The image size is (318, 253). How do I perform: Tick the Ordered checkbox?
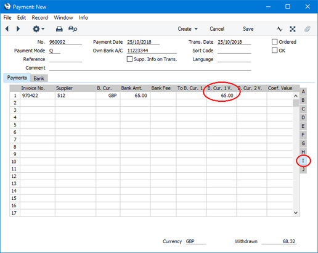click(x=274, y=42)
